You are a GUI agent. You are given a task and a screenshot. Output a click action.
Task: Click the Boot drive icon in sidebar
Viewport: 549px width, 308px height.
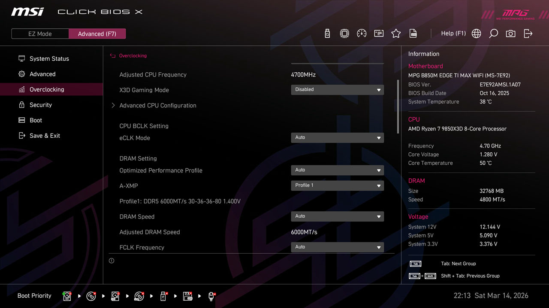pyautogui.click(x=21, y=120)
